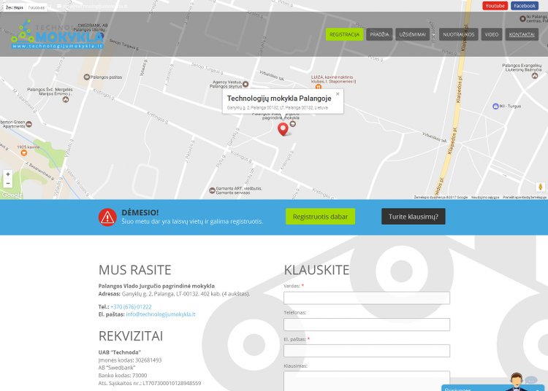Screen dimensions: 548x391
Task: Click the Agency Vestus marker icon
Action: [x=246, y=84]
